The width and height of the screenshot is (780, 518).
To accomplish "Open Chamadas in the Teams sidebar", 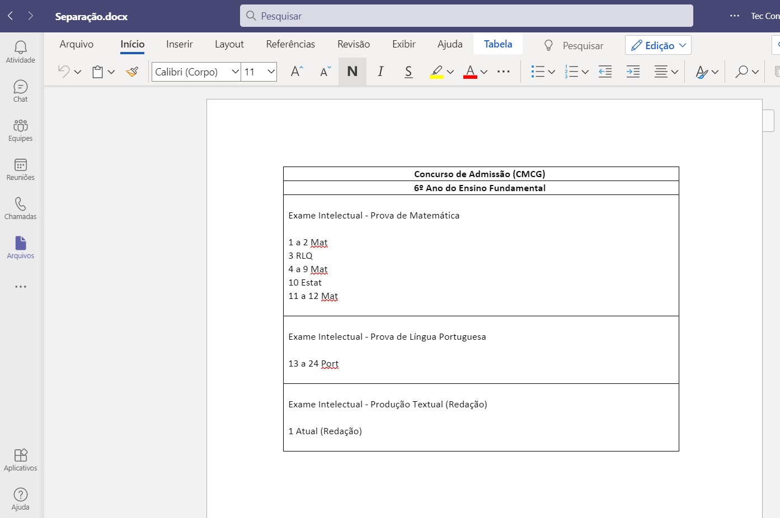I will [21, 208].
